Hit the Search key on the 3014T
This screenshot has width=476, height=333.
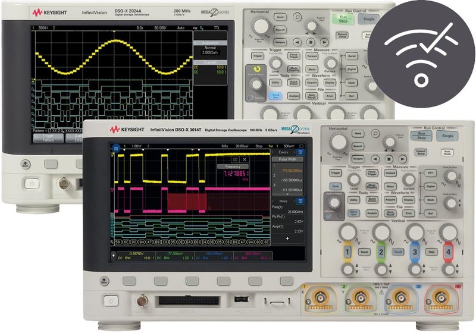pyautogui.click(x=358, y=146)
